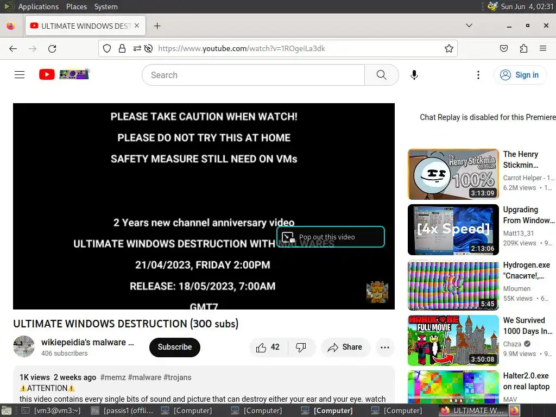The image size is (556, 417).
Task: Click inside the YouTube Search field
Action: 254,75
